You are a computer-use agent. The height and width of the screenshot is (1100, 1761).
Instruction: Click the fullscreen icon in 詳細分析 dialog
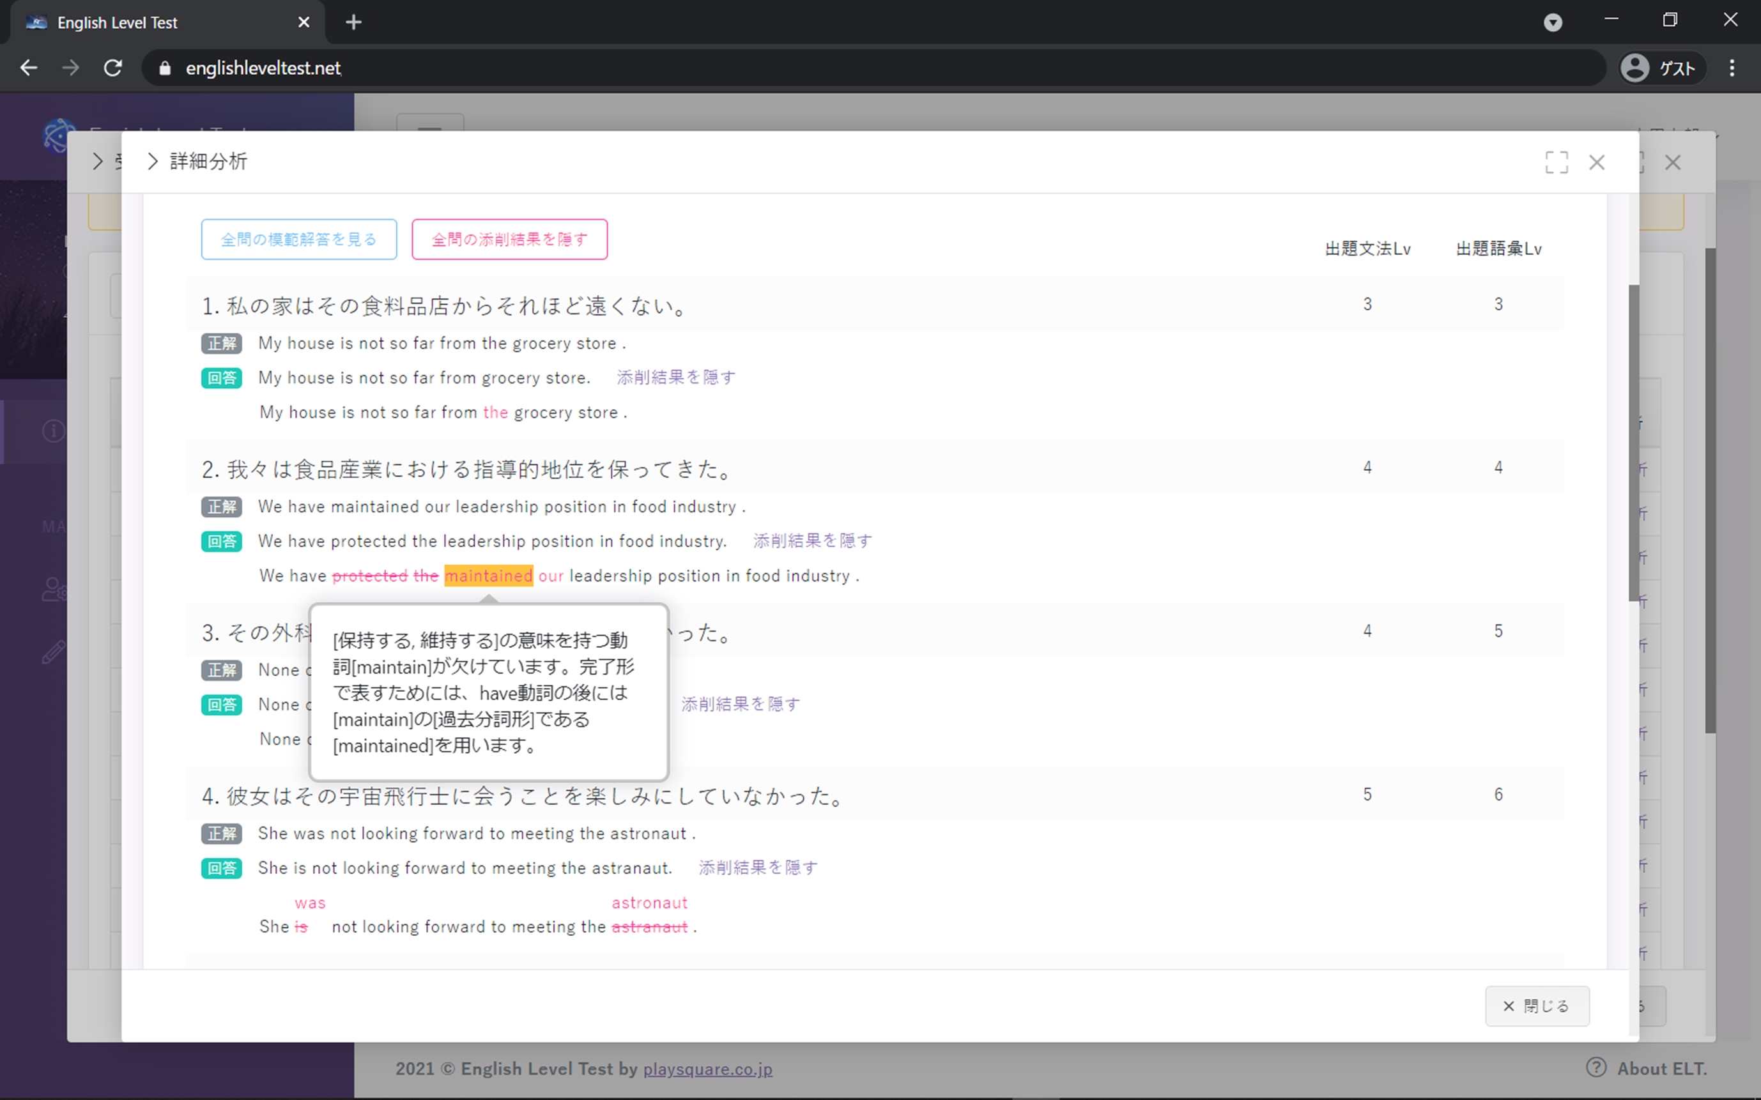point(1556,162)
